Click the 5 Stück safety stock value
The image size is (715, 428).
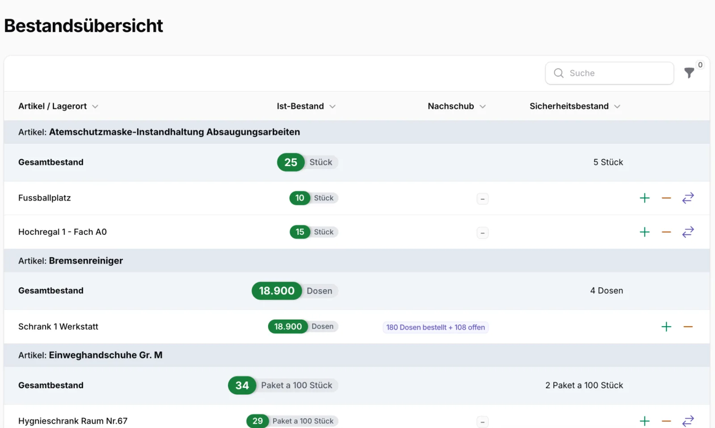(608, 162)
